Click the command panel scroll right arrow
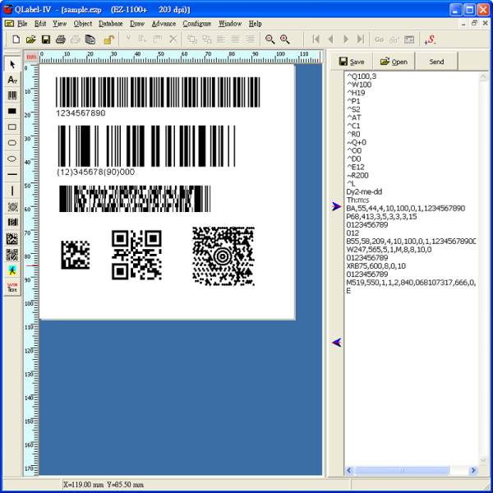 [x=473, y=470]
